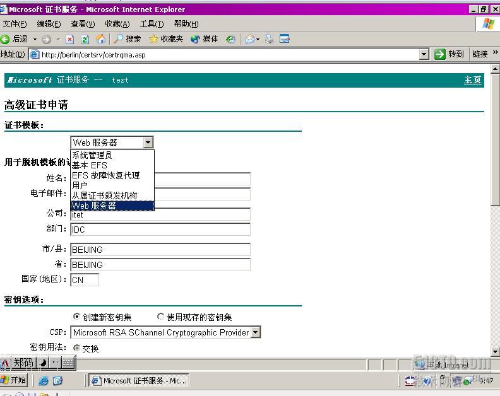This screenshot has height=396, width=500.
Task: Open the 工具(T) menu
Action: [152, 24]
